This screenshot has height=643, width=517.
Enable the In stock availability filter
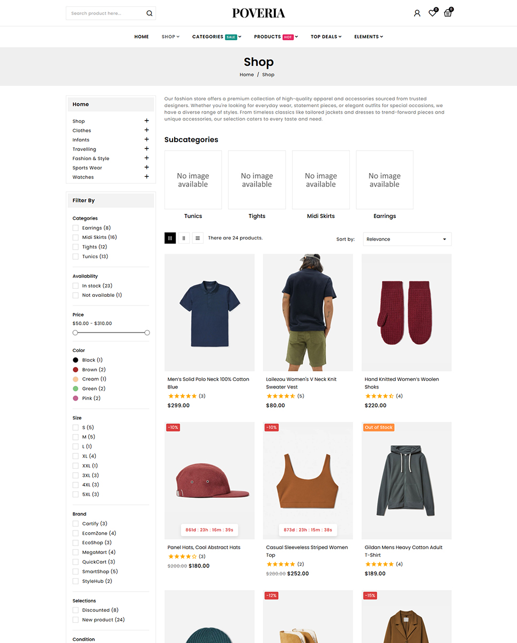point(76,286)
